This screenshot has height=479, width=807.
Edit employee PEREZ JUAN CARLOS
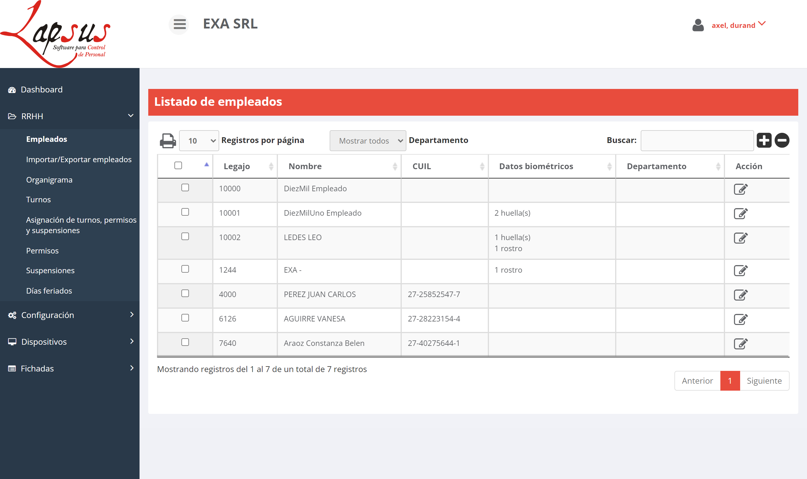[x=740, y=295]
